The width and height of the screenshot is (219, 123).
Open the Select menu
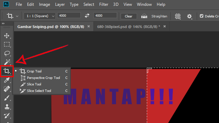click(89, 4)
